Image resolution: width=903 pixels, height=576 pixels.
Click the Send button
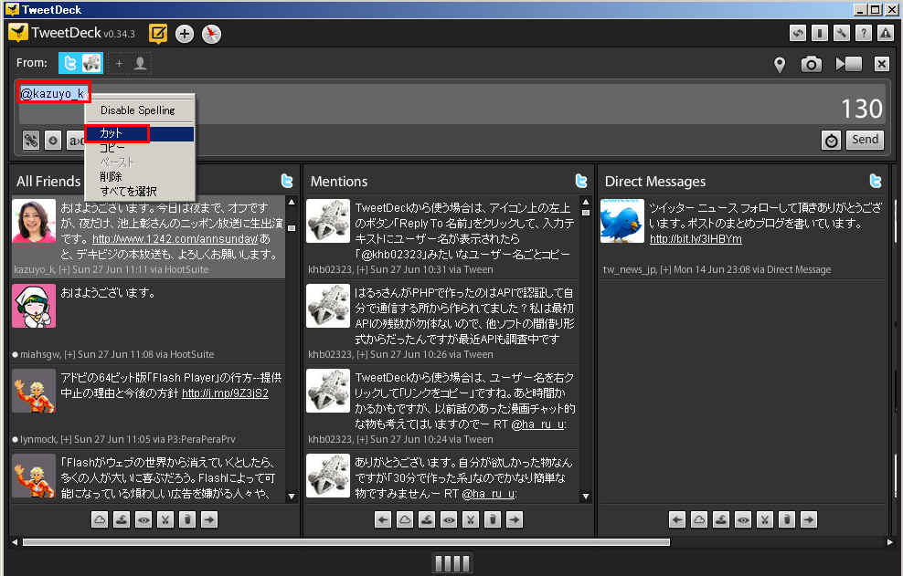pyautogui.click(x=865, y=140)
